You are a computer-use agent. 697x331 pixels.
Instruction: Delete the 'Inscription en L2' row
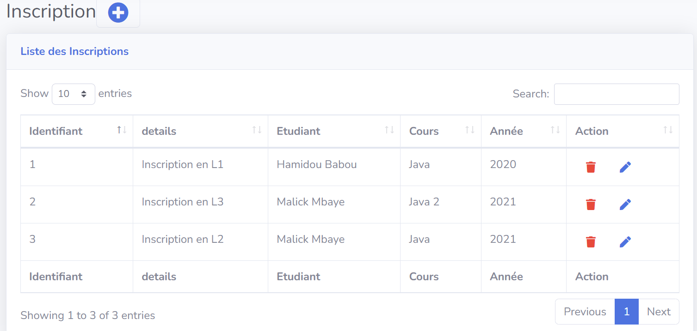click(591, 241)
